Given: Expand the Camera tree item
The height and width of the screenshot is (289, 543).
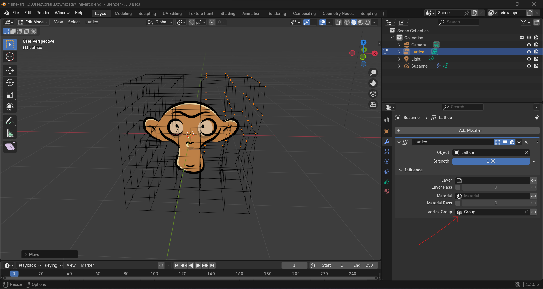Looking at the screenshot, I should (x=399, y=45).
